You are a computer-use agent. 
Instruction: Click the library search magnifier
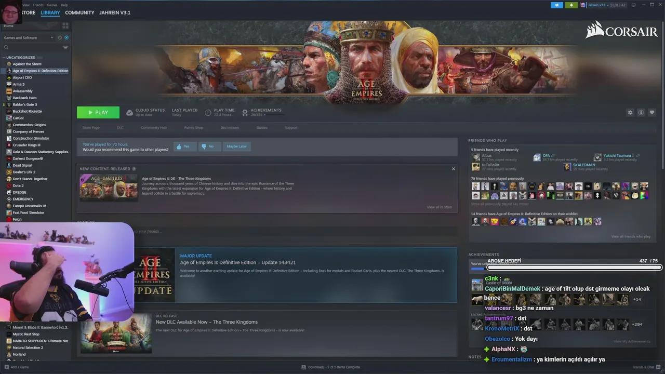(x=6, y=47)
